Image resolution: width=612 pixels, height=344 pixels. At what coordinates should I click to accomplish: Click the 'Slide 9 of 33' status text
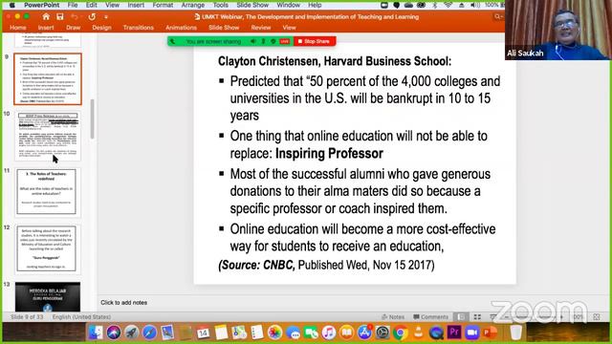[x=27, y=317]
